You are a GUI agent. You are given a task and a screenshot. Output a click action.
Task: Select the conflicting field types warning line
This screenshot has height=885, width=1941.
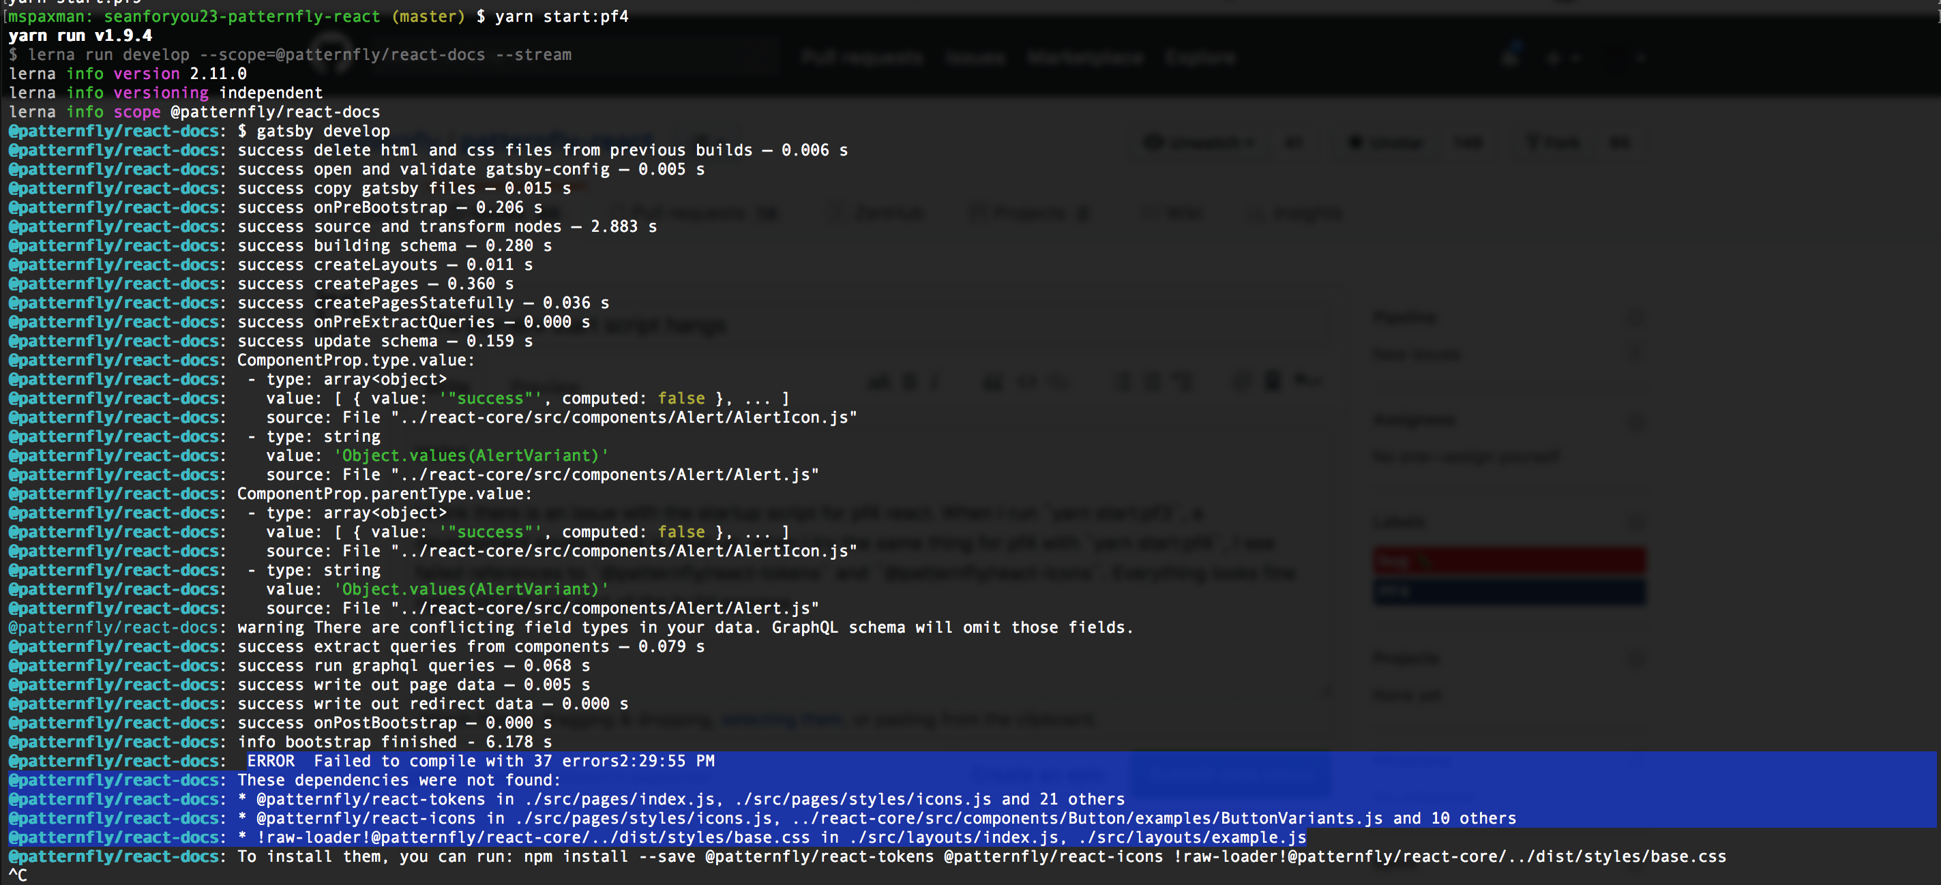click(x=571, y=627)
